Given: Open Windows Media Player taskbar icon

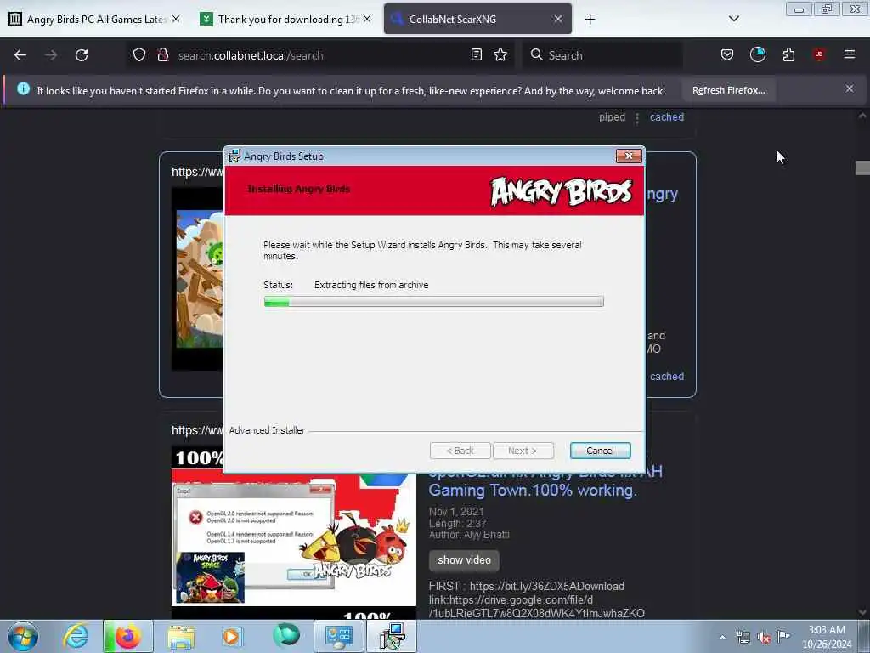Looking at the screenshot, I should click(x=231, y=636).
